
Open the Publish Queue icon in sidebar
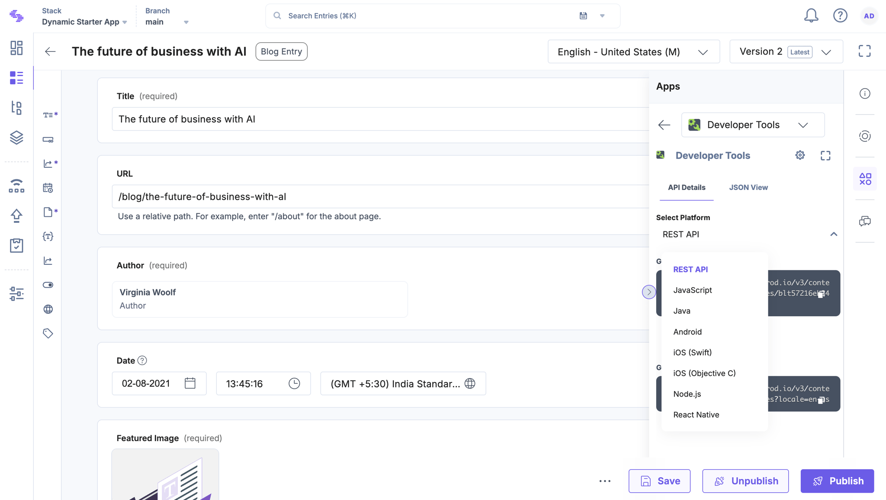pos(16,186)
